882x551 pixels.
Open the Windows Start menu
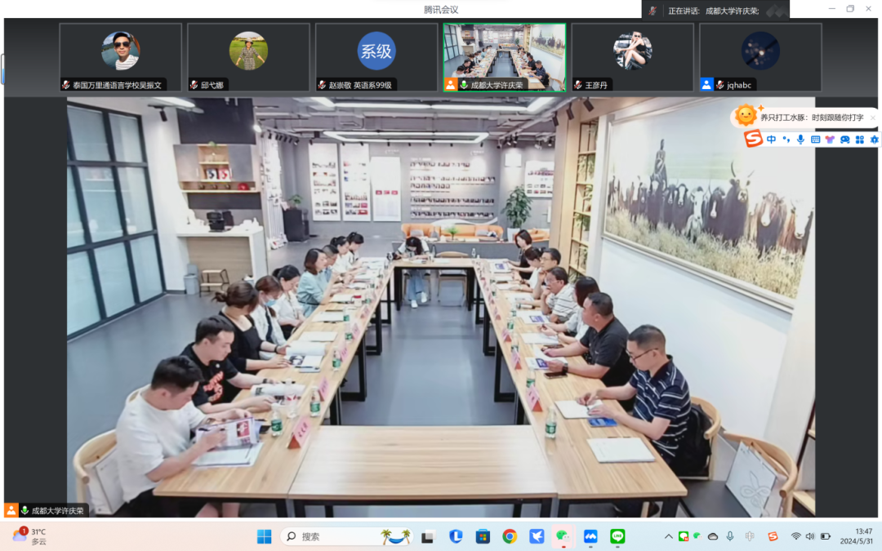(265, 536)
